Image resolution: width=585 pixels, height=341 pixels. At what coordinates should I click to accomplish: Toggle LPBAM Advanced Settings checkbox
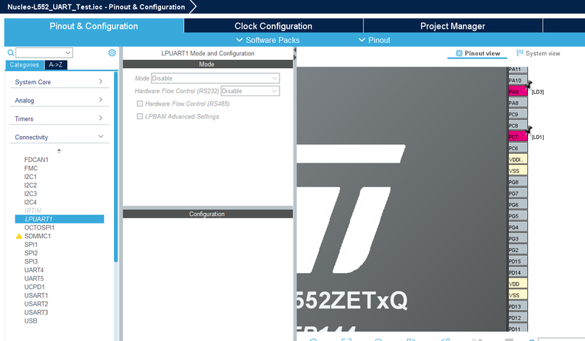tap(140, 116)
